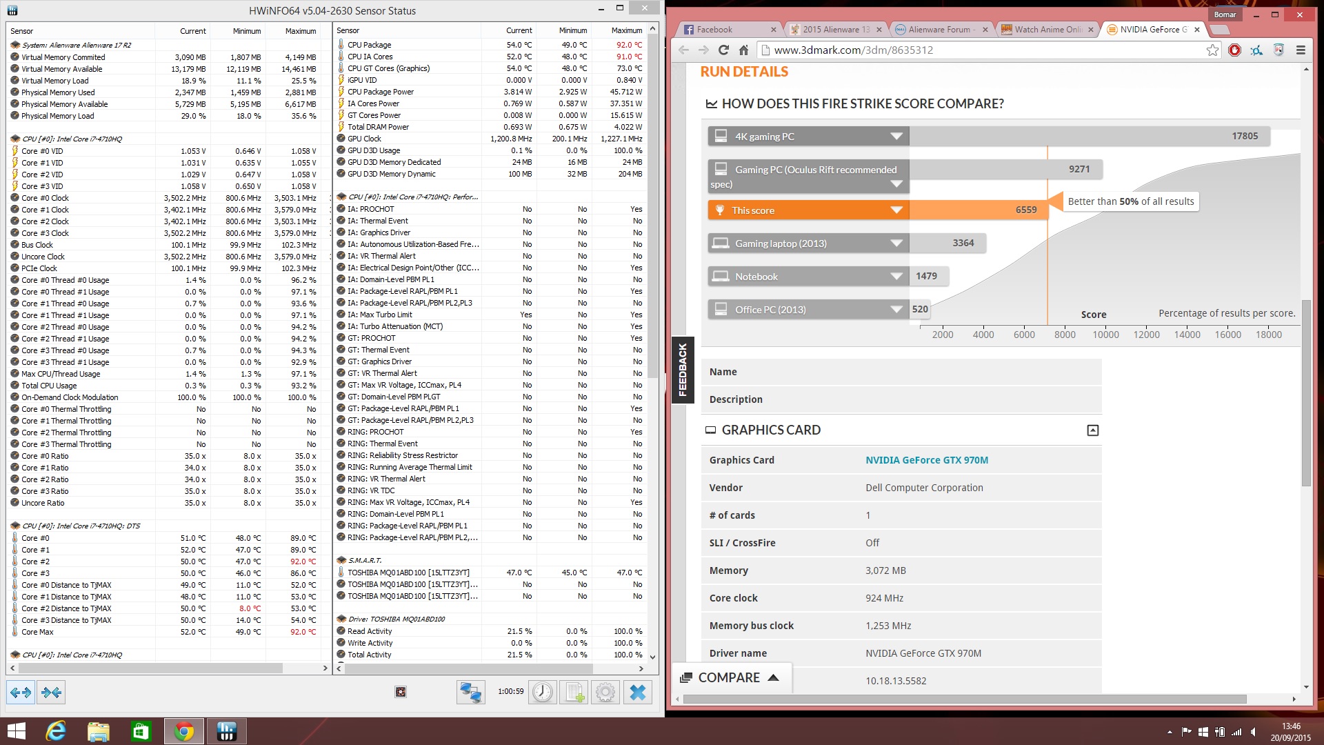Close the Alienware Forum tab
Screen dimensions: 1324x745
coord(985,30)
